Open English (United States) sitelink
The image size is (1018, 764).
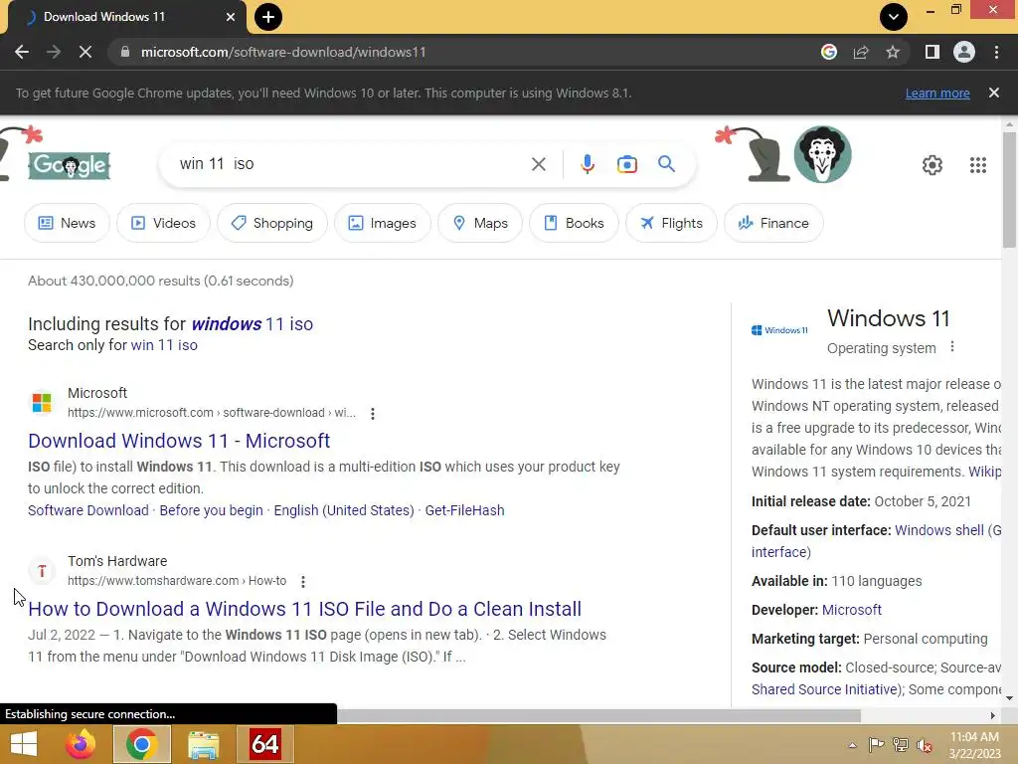tap(344, 510)
